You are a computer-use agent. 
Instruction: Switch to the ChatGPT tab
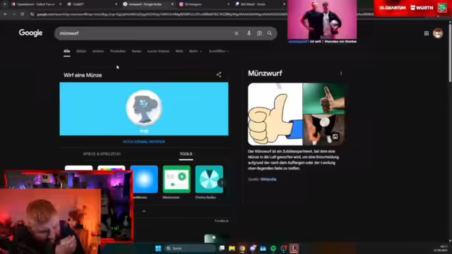[x=91, y=4]
